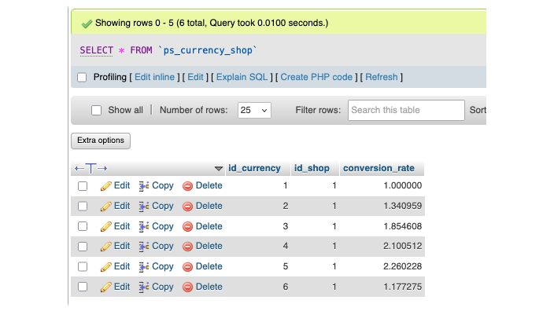The width and height of the screenshot is (554, 311).
Task: Click the Refresh link
Action: coord(381,77)
